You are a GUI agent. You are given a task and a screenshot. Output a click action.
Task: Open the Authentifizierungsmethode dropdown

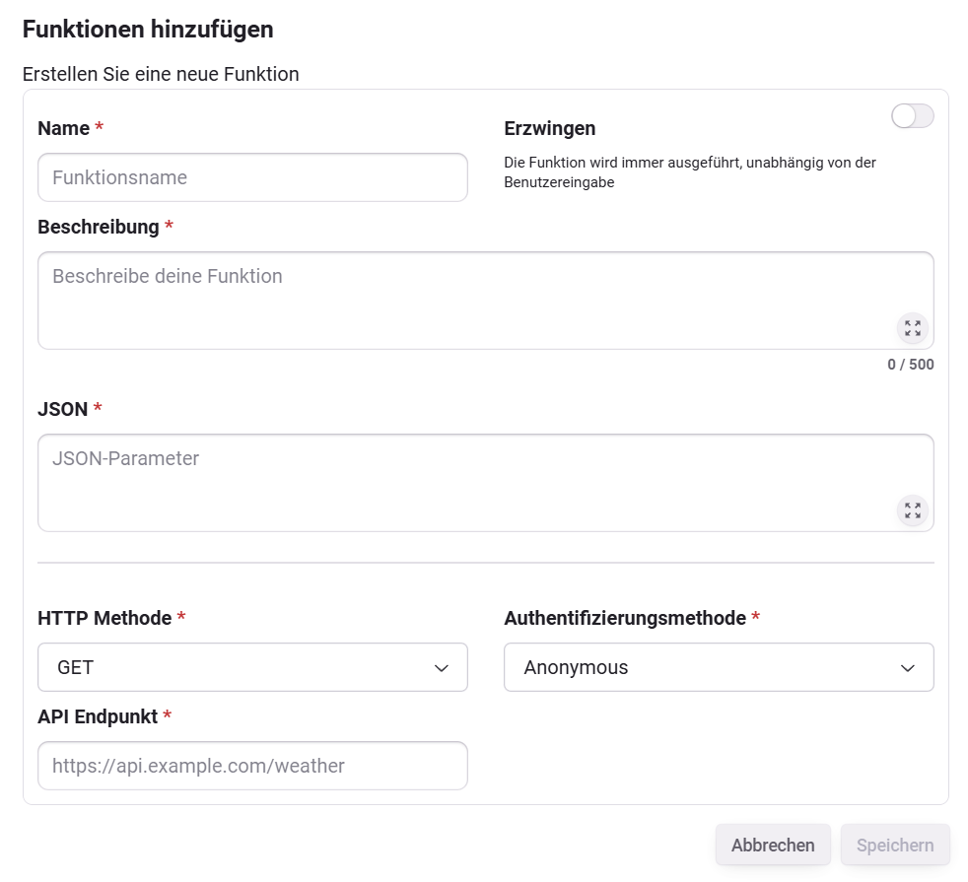[719, 667]
